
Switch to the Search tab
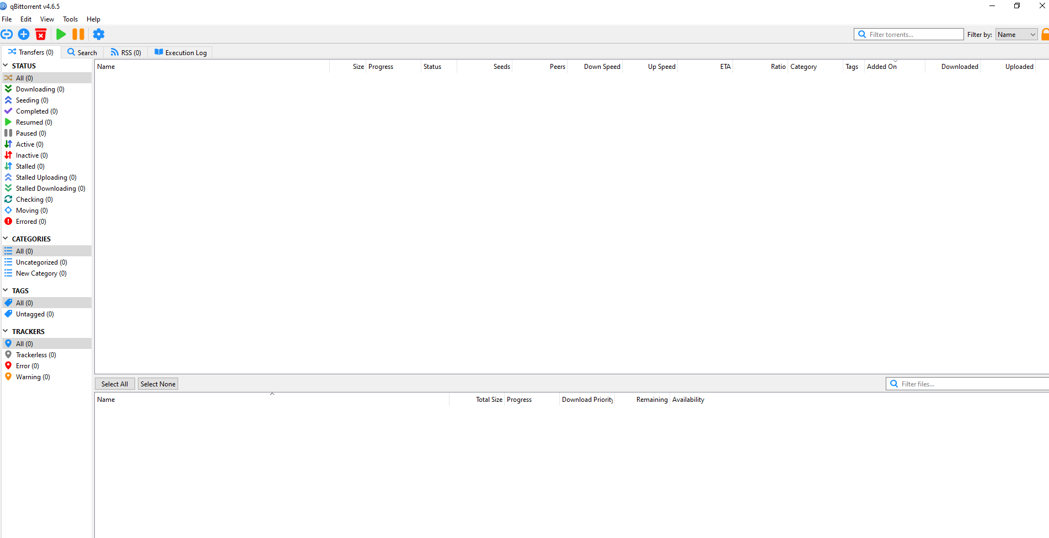click(82, 52)
